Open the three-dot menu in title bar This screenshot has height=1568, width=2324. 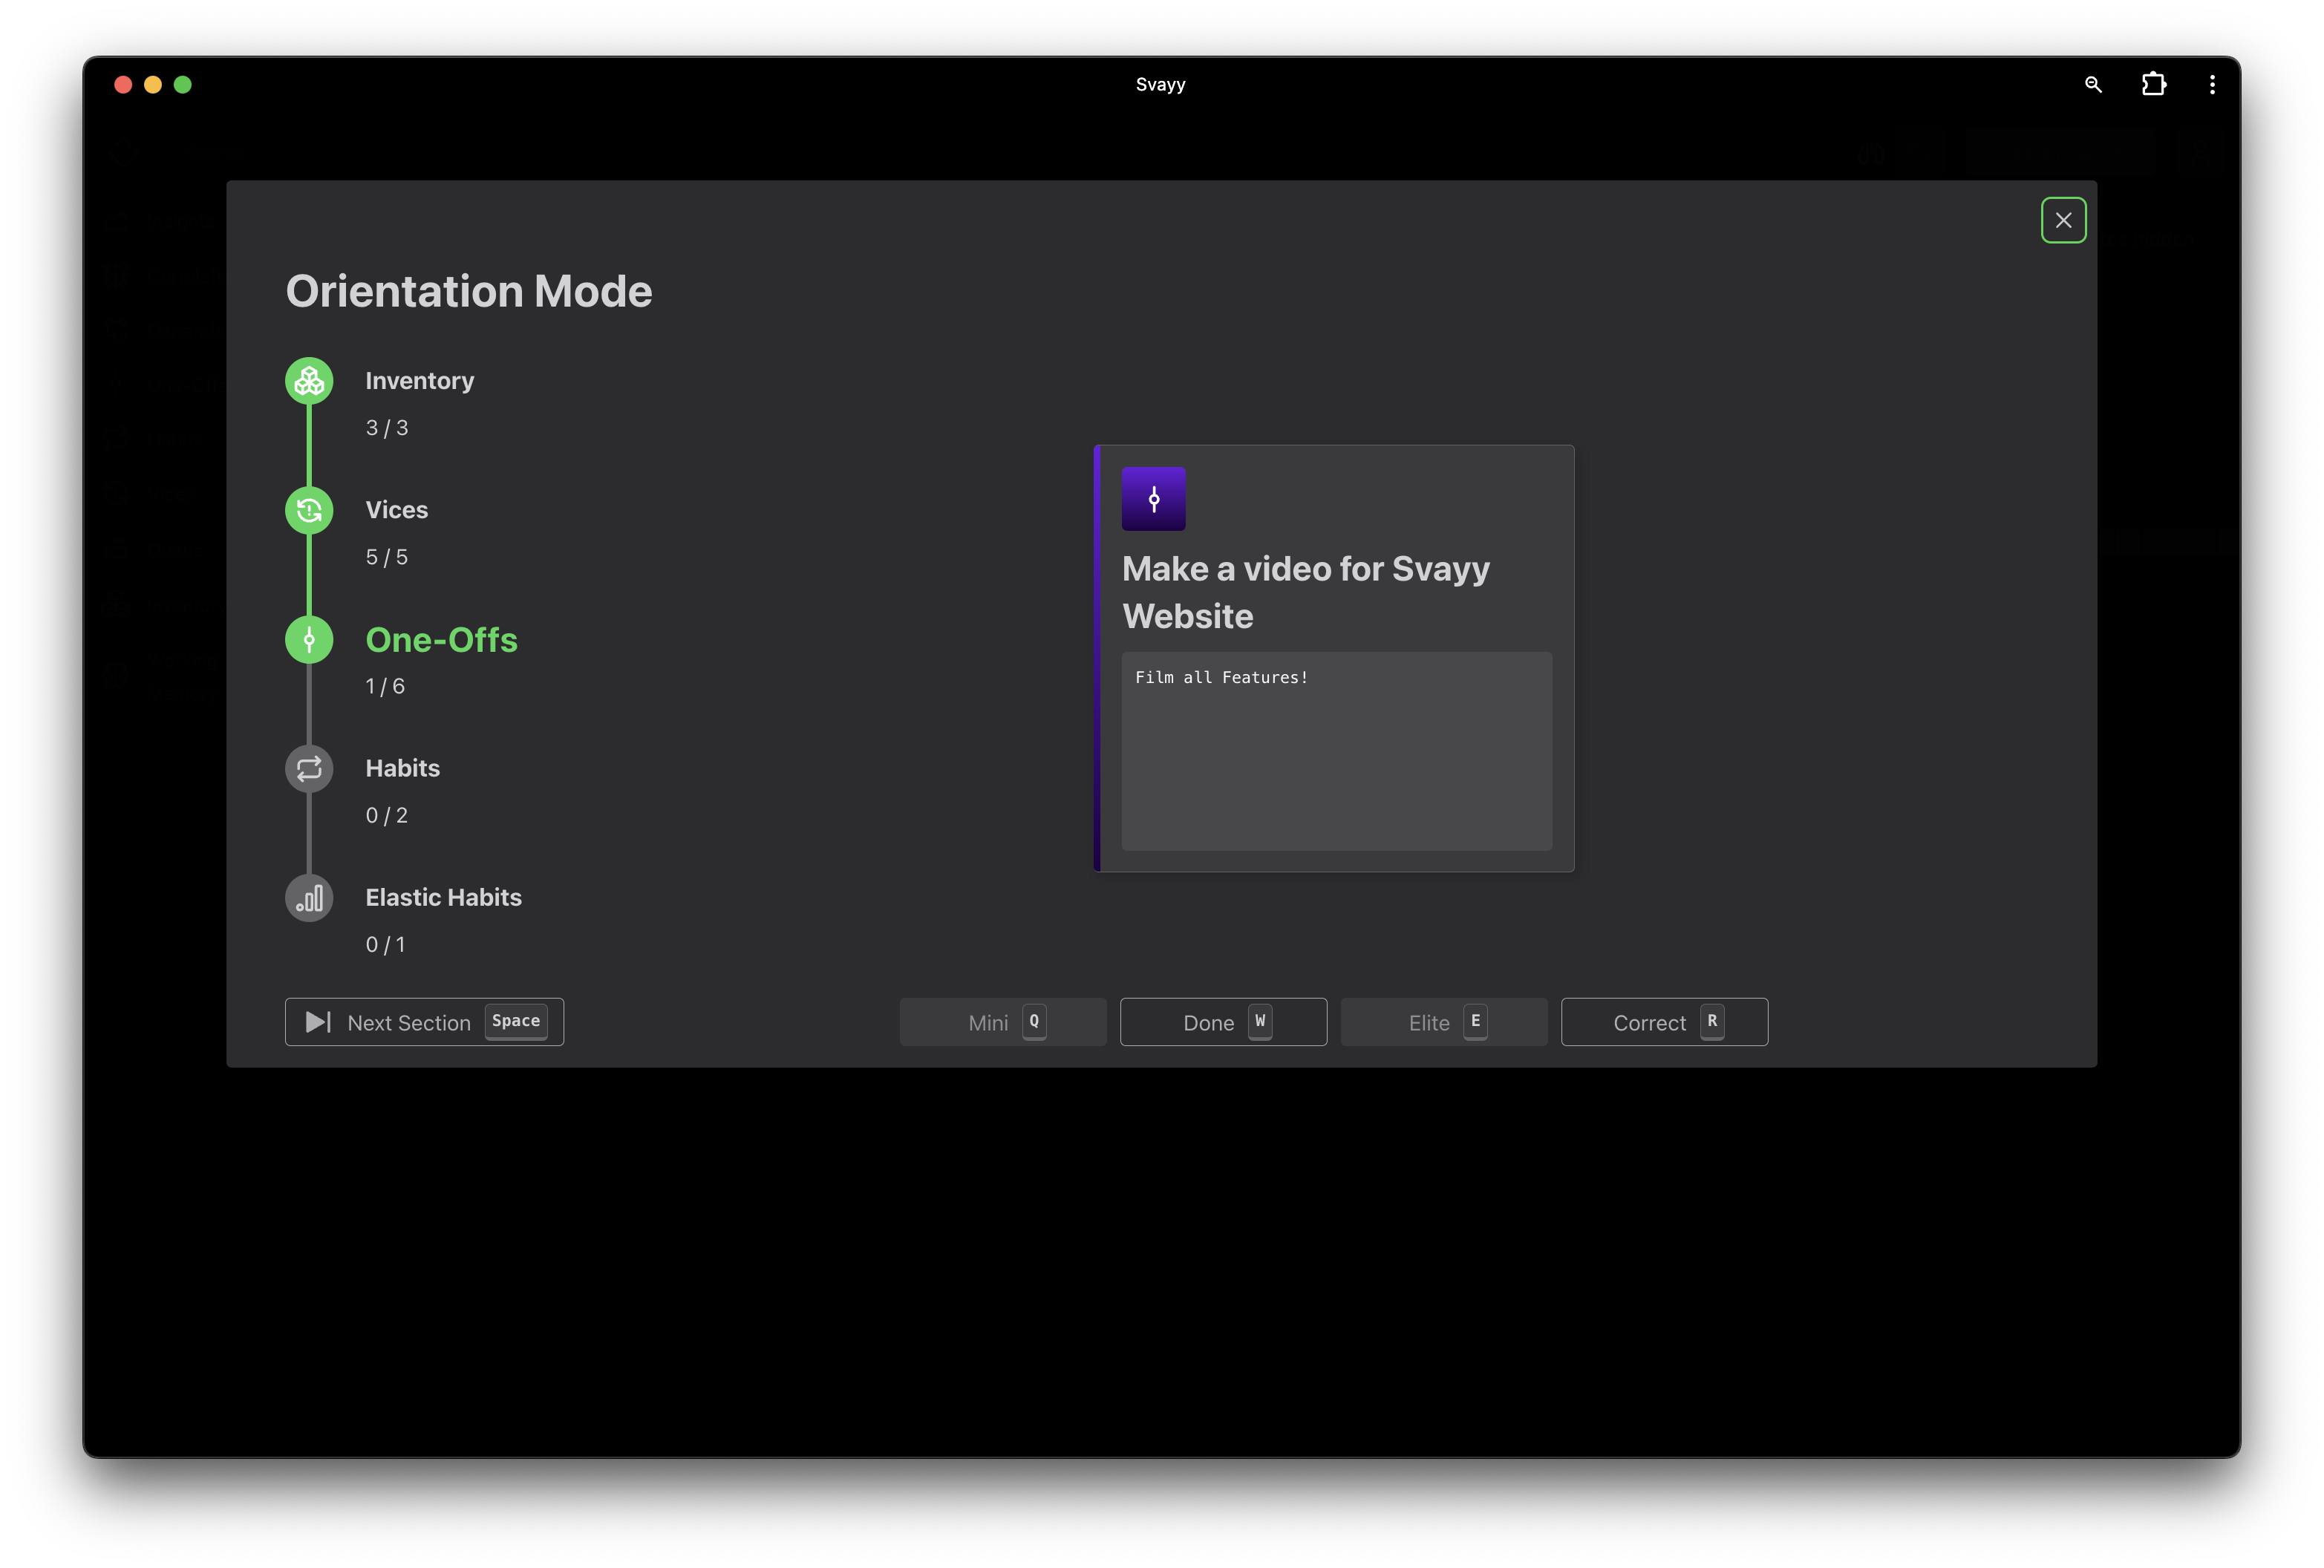pyautogui.click(x=2212, y=85)
